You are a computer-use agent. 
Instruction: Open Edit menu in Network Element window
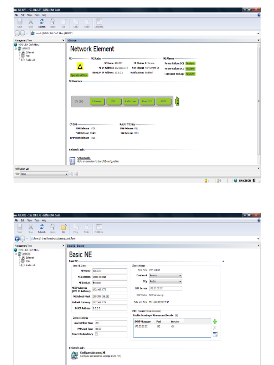click(x=22, y=15)
